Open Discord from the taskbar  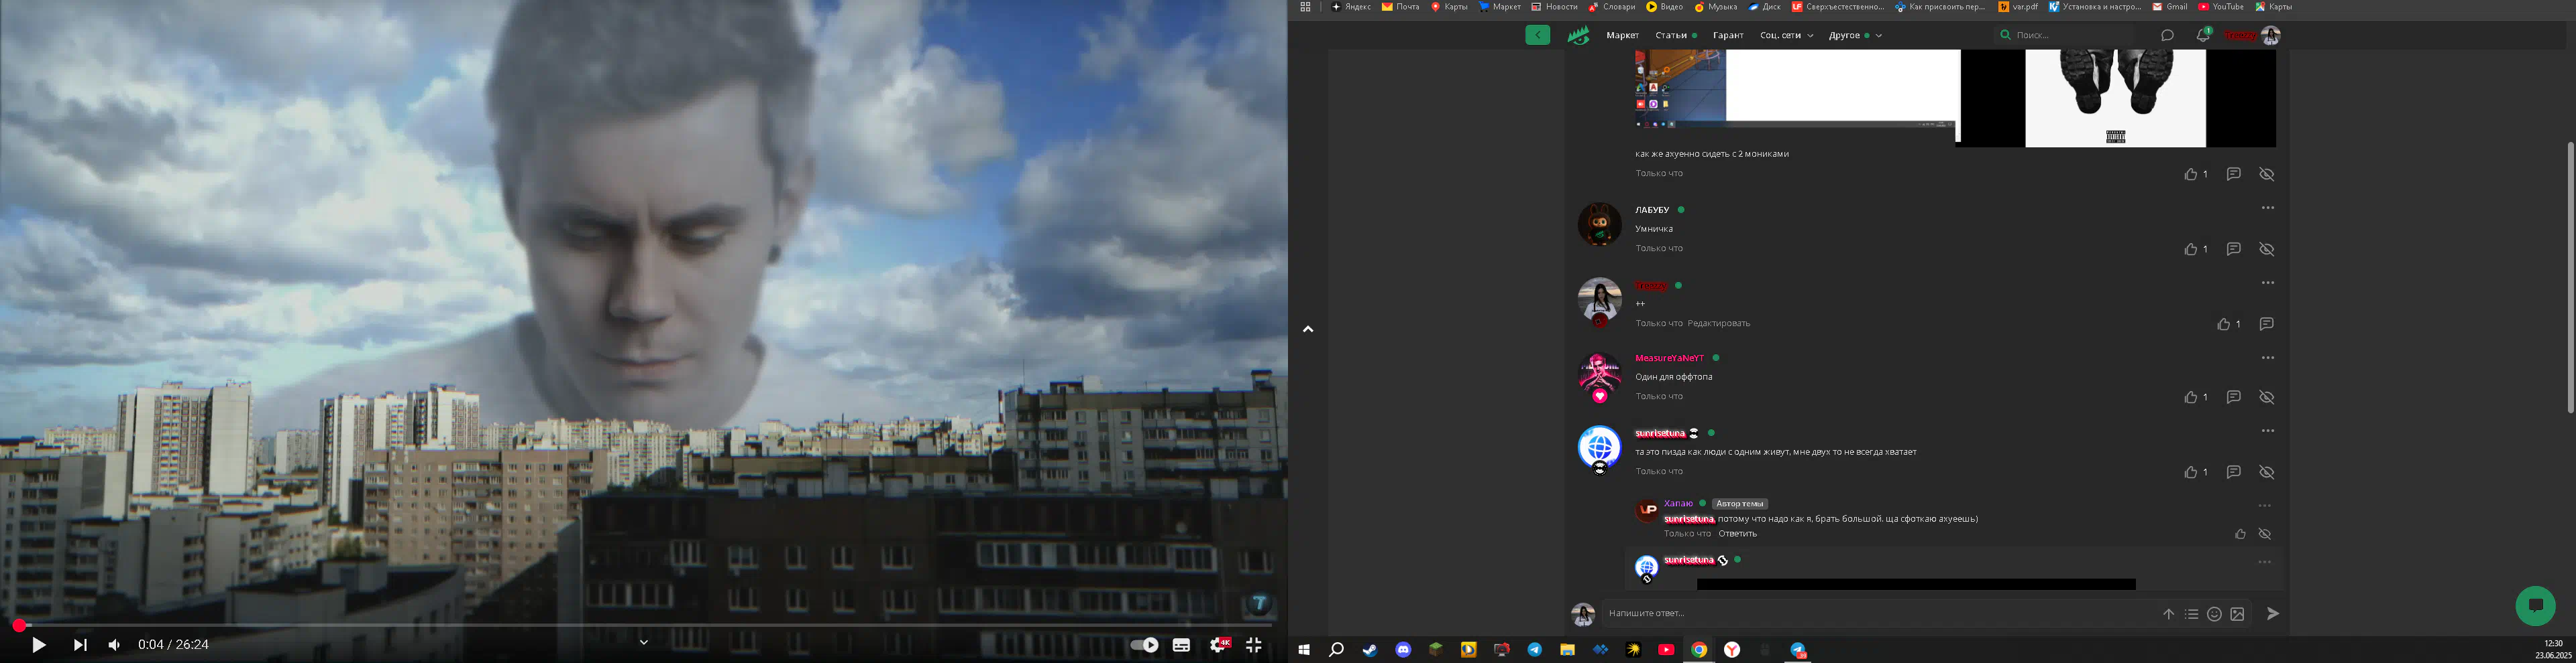tap(1403, 650)
